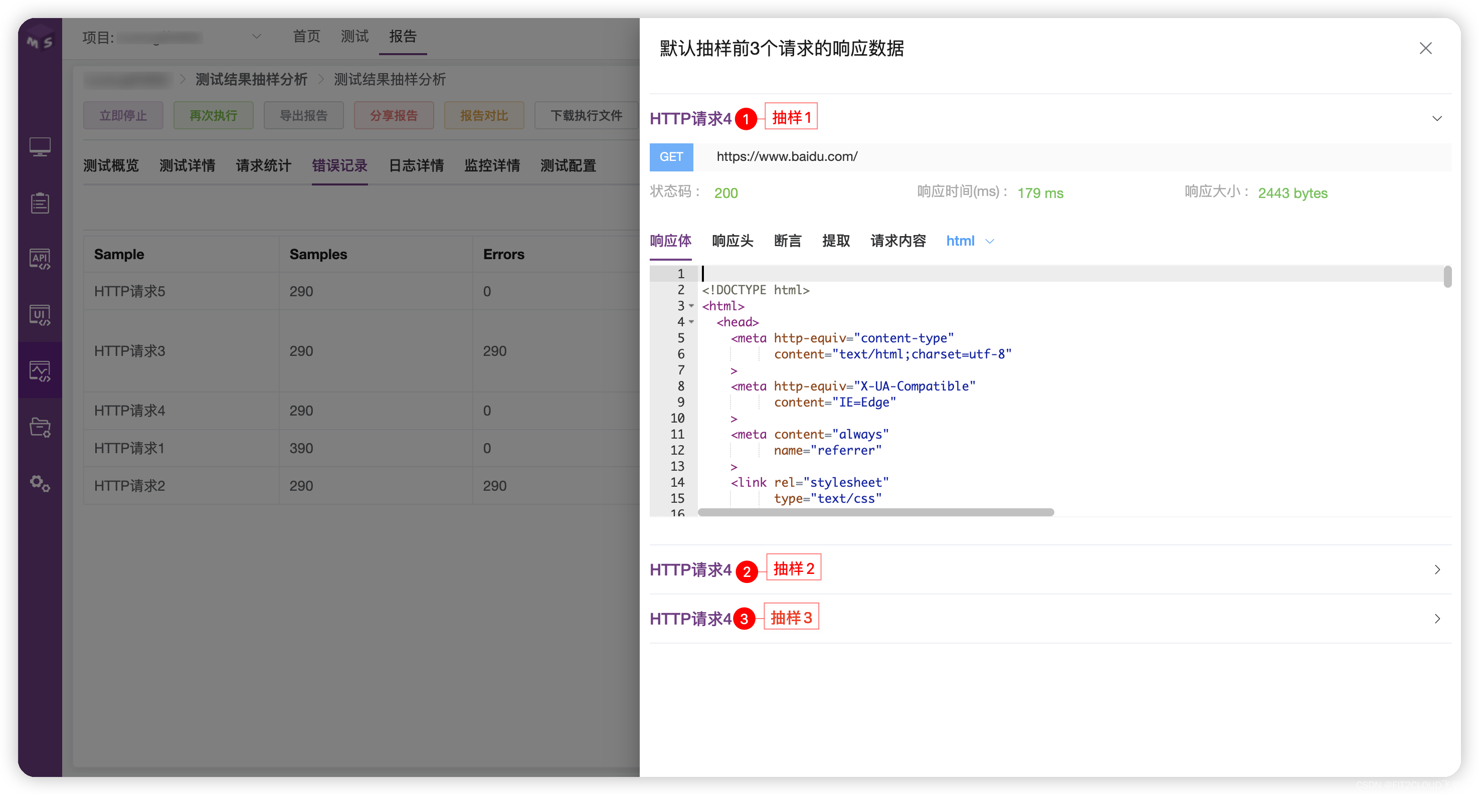Select the performance testing sidebar icon
Screen dimensions: 1479x795
click(40, 371)
